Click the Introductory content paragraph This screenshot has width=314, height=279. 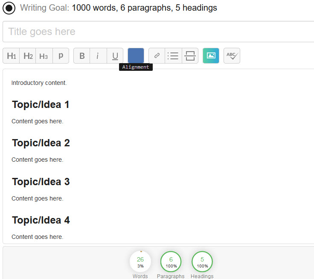coord(39,83)
